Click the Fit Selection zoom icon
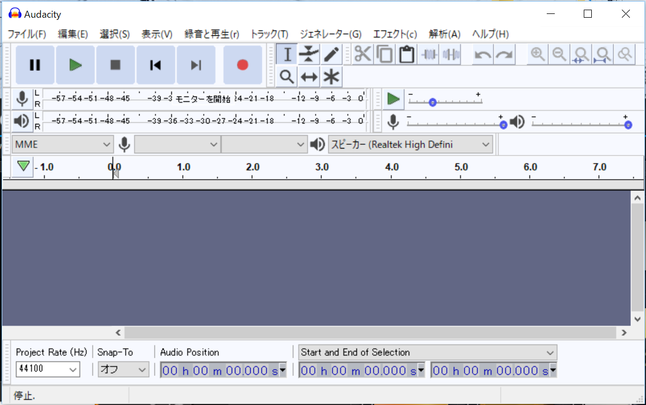Viewport: 646px width, 405px height. [x=581, y=54]
